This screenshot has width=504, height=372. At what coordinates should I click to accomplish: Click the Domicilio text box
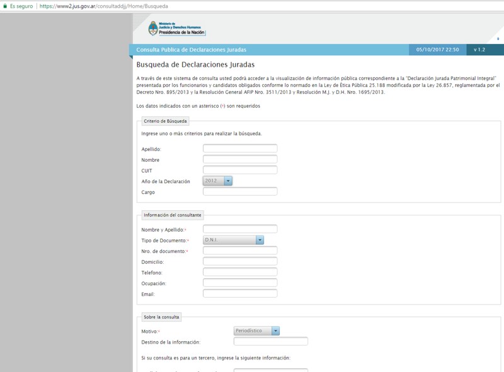pos(240,261)
